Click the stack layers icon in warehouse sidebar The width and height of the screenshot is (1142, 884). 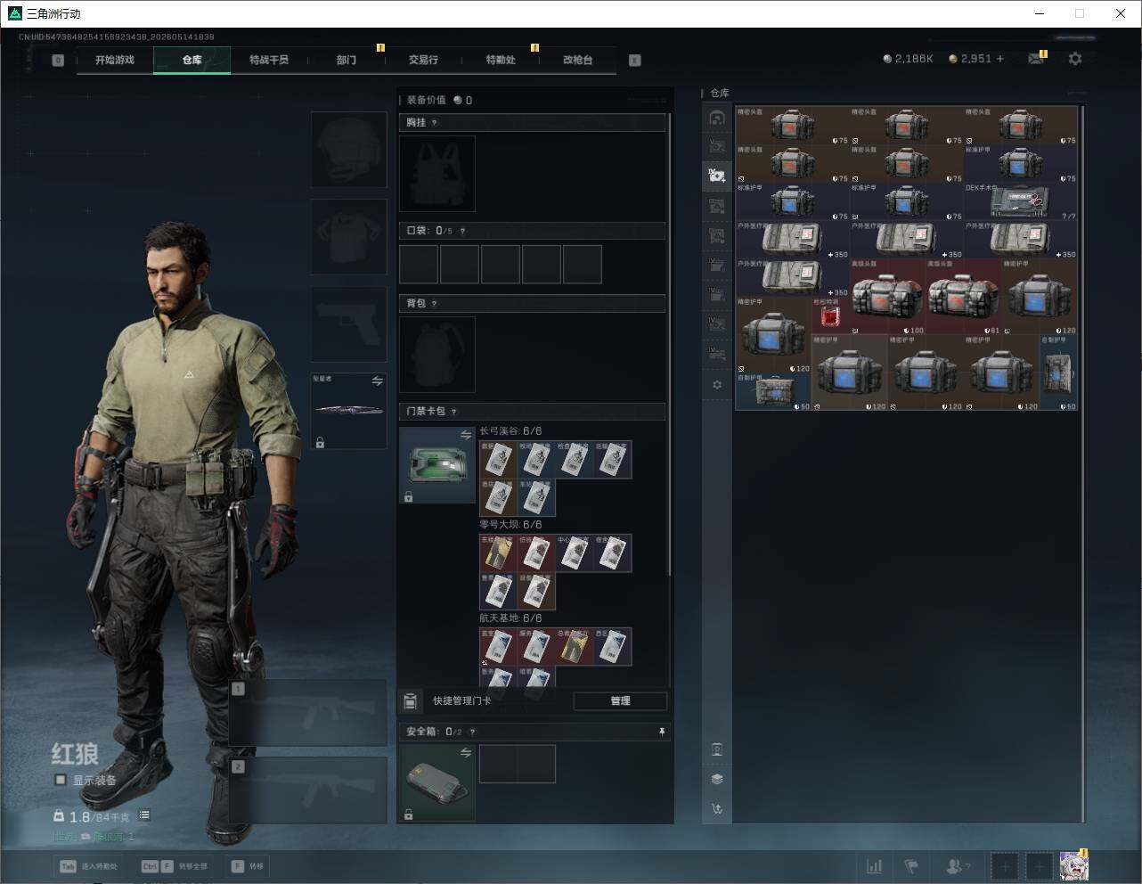[x=717, y=779]
